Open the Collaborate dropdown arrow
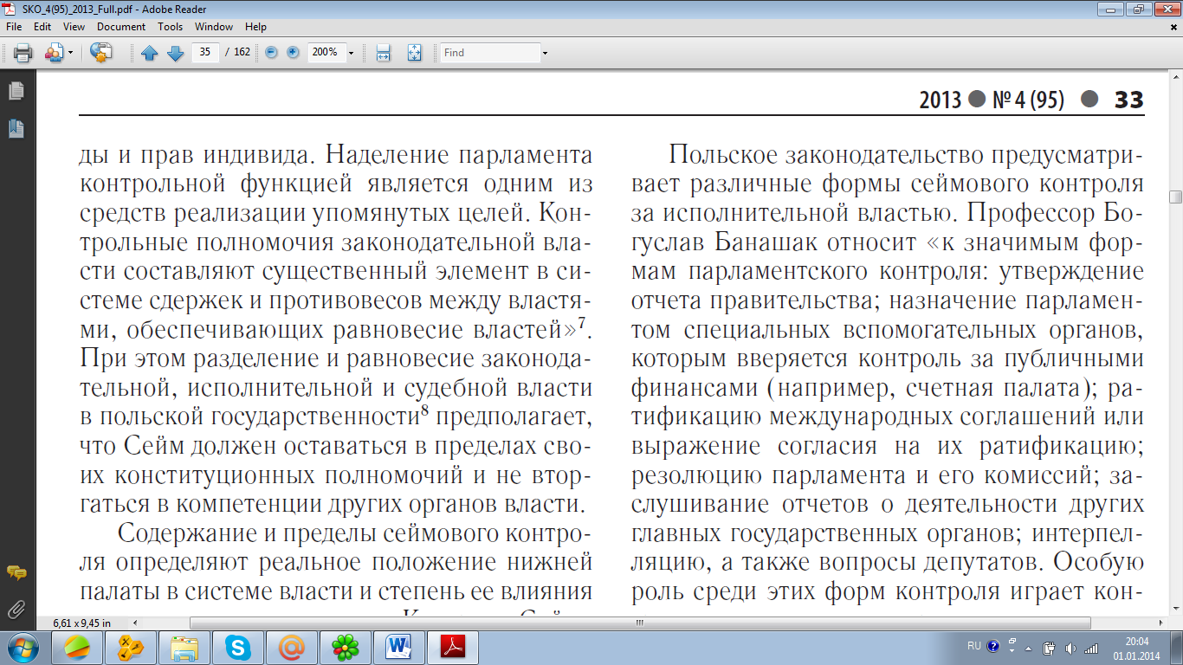 (x=70, y=53)
